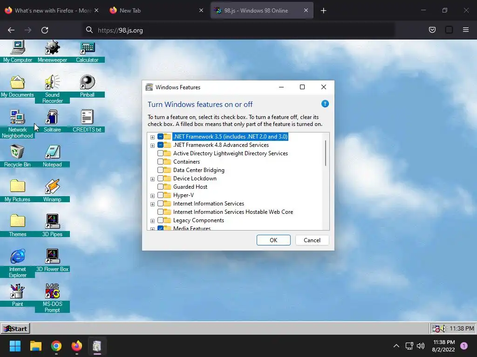Image resolution: width=477 pixels, height=357 pixels.
Task: Expand the Hyper-V node
Action: tap(152, 196)
